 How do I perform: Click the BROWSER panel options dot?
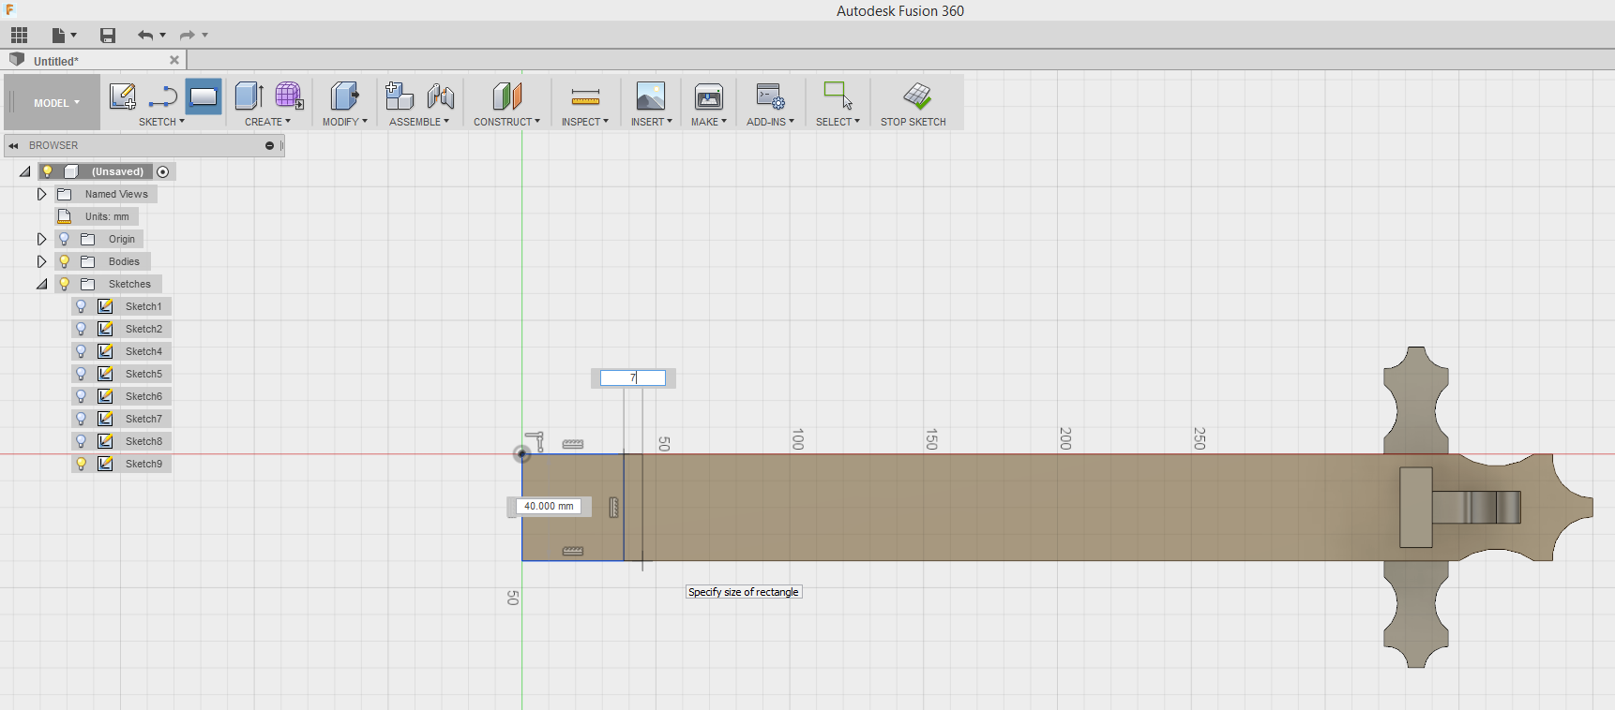[x=269, y=145]
